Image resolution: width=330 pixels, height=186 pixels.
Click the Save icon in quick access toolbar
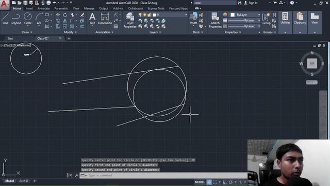25,3
